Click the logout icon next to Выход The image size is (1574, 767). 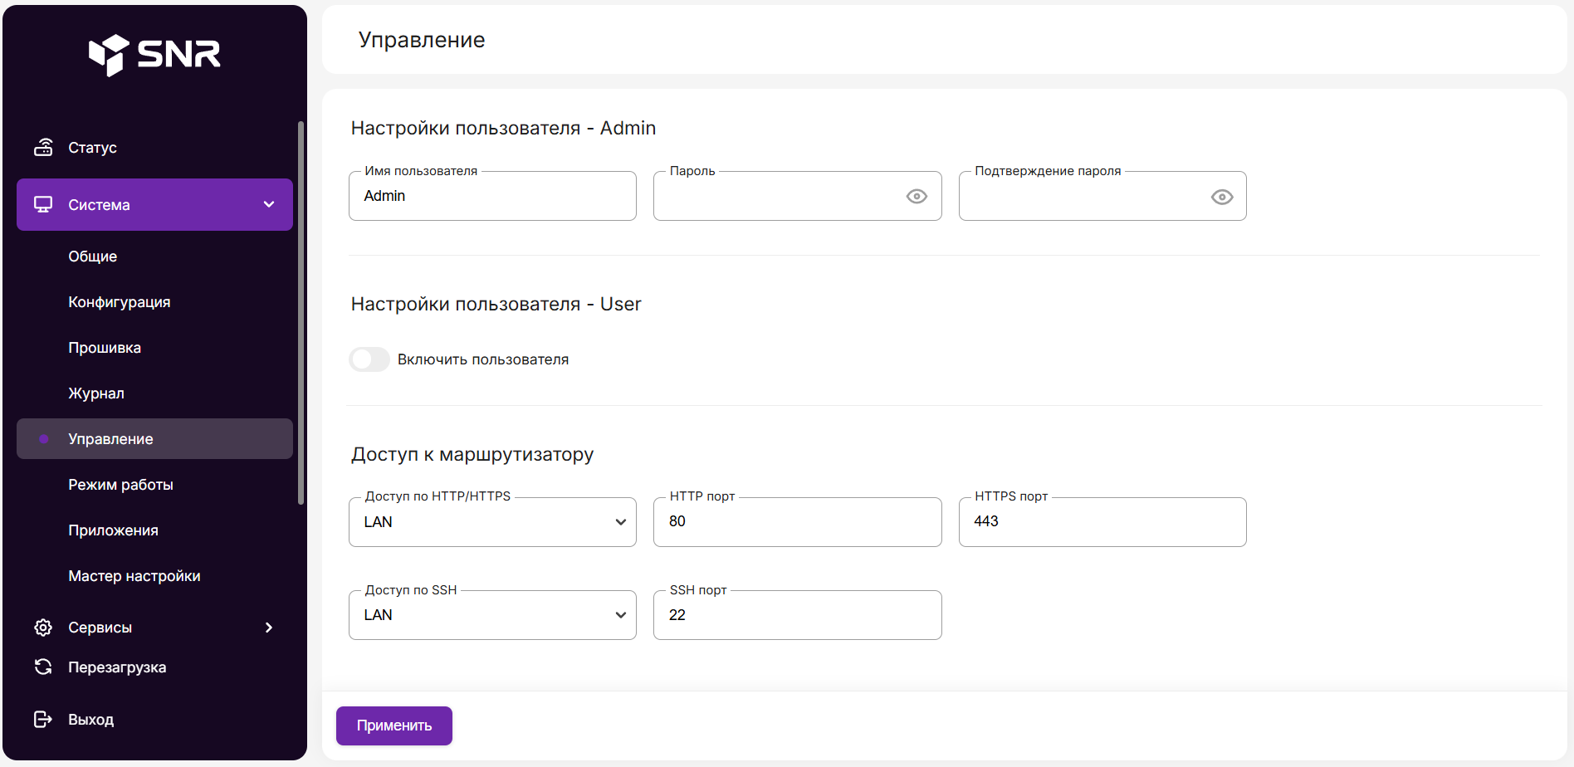(43, 719)
